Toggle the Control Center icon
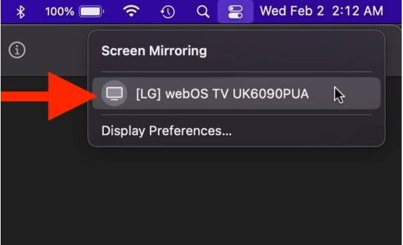Screen dimensions: 403x245 pyautogui.click(x=235, y=12)
